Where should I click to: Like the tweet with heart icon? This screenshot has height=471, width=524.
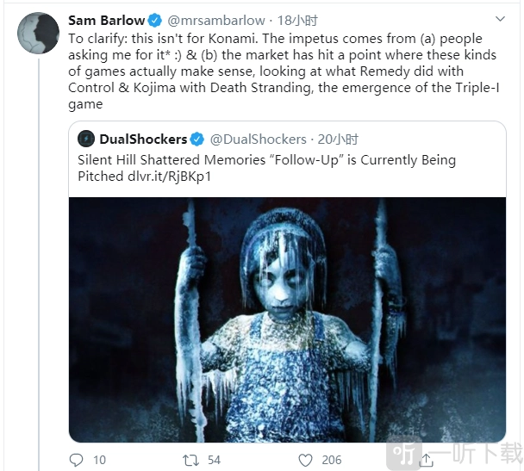coord(305,460)
